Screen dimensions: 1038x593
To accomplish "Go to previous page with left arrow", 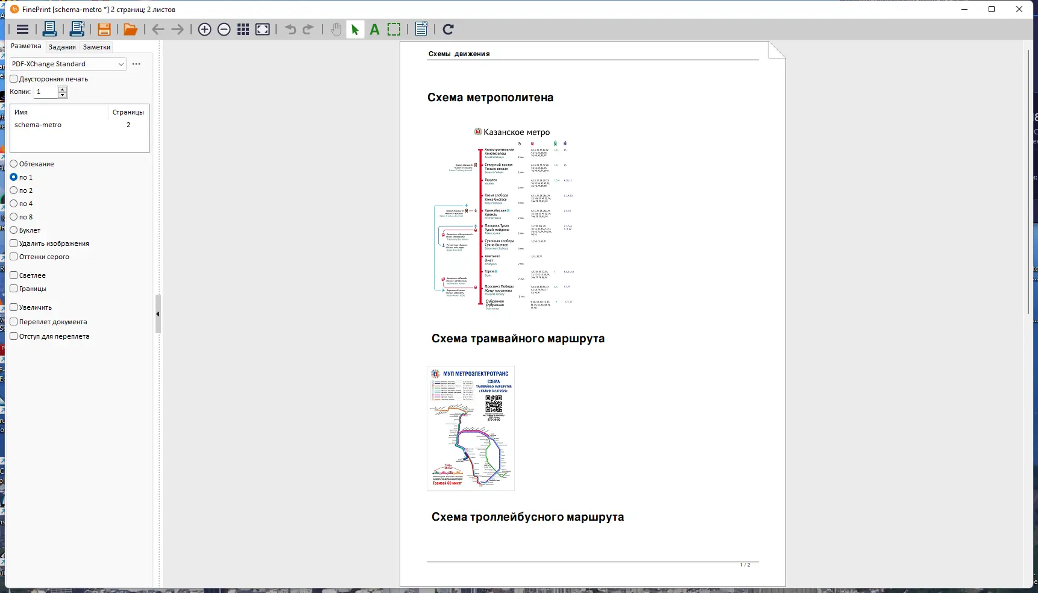I will (x=158, y=30).
